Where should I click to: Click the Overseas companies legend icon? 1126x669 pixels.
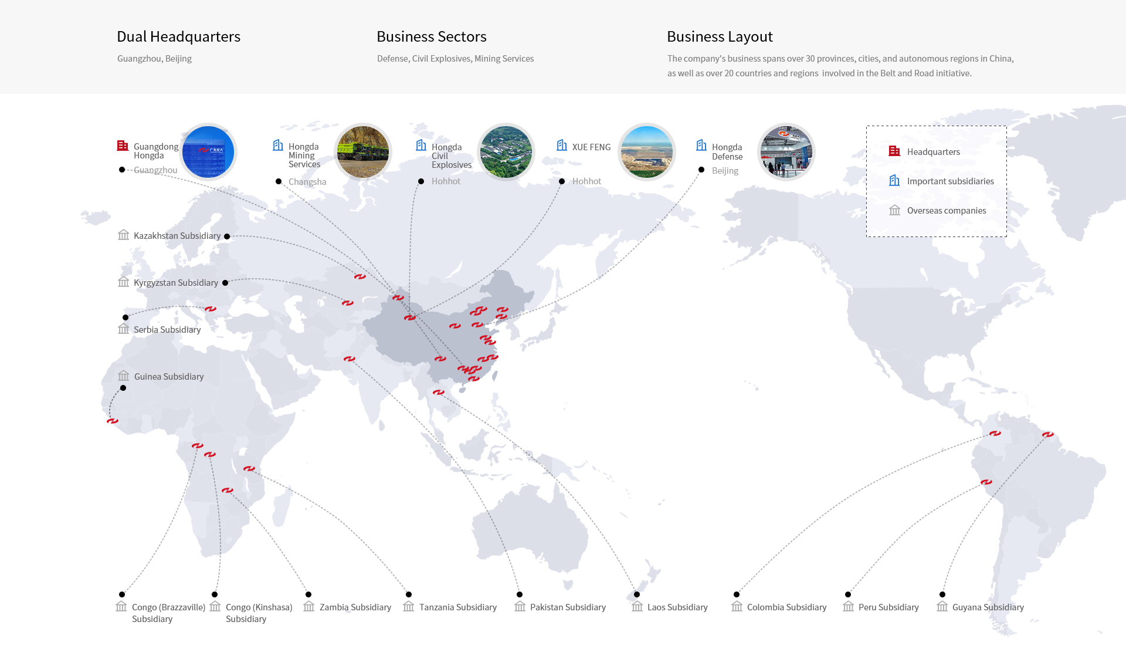point(894,210)
